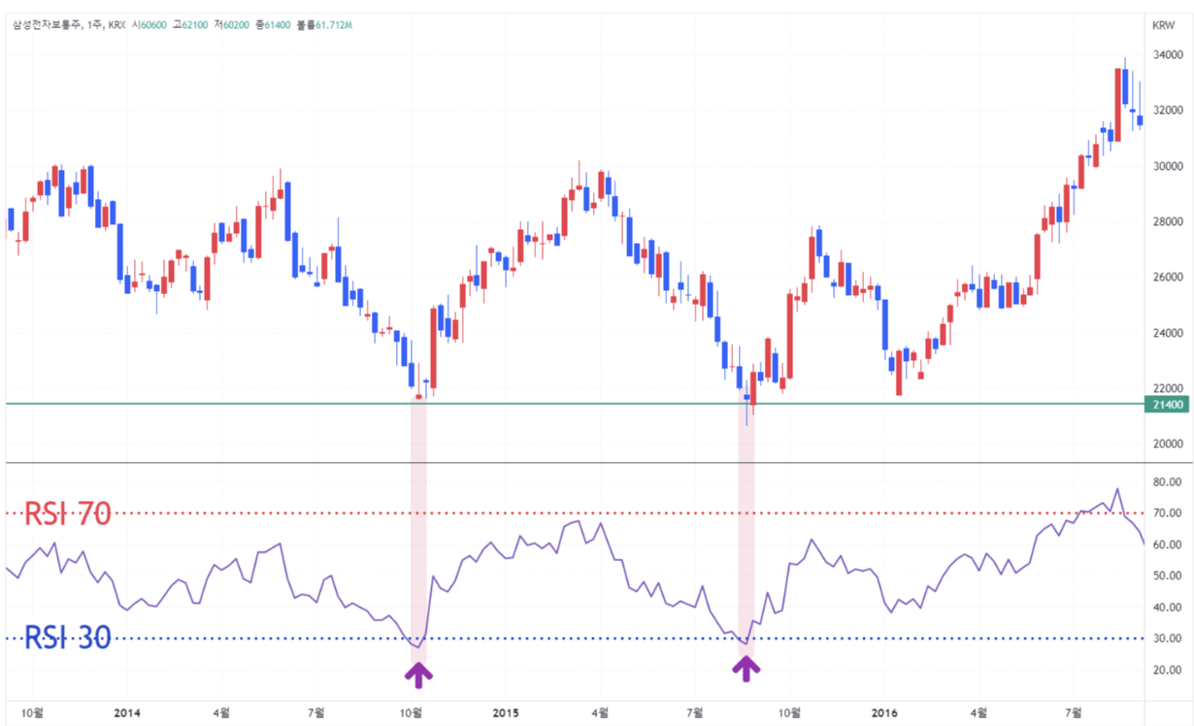Screen dimensions: 1194x726
Task: Click the 2014 label on time axis
Action: point(127,712)
